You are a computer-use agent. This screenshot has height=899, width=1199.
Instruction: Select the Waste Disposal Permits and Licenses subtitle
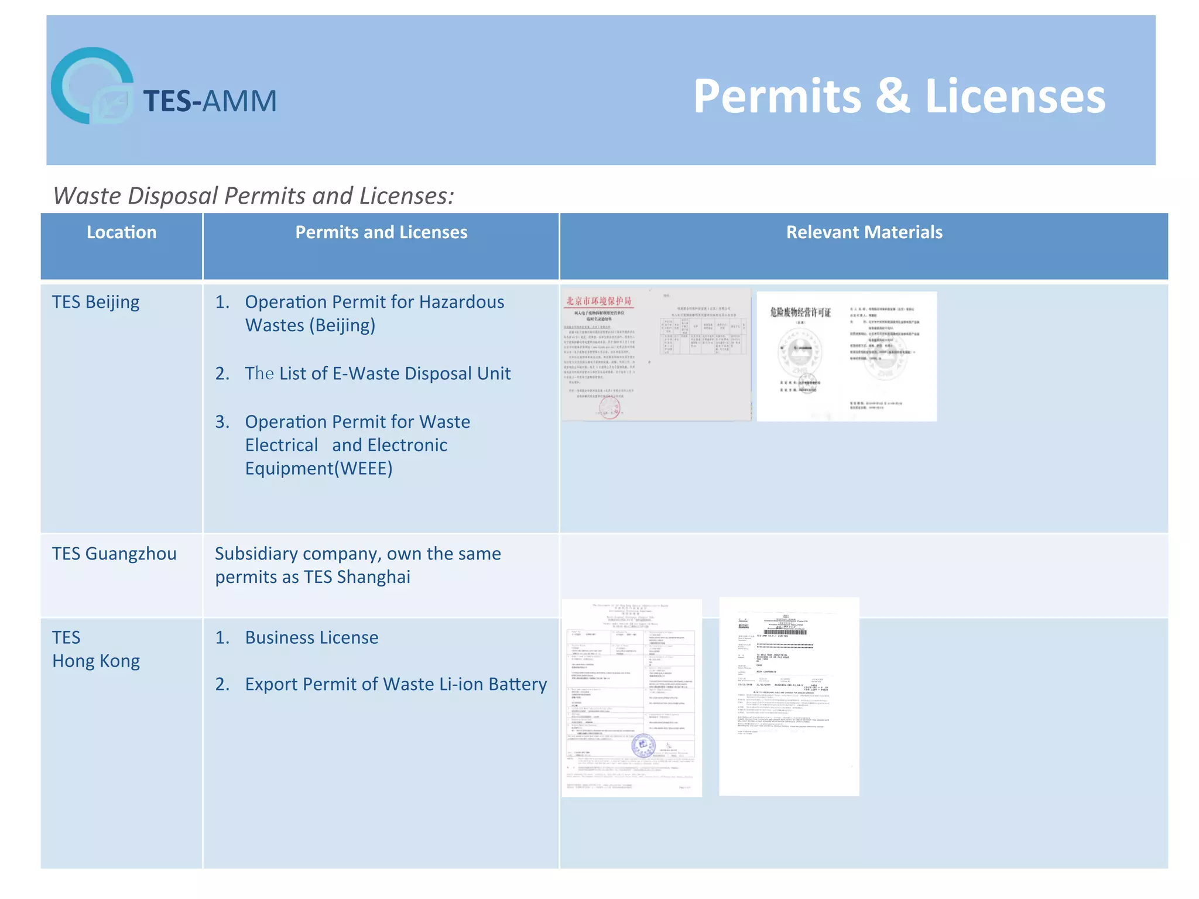tap(253, 195)
